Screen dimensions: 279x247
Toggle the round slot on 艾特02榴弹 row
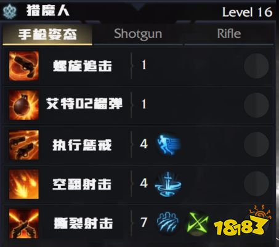[x=256, y=105]
